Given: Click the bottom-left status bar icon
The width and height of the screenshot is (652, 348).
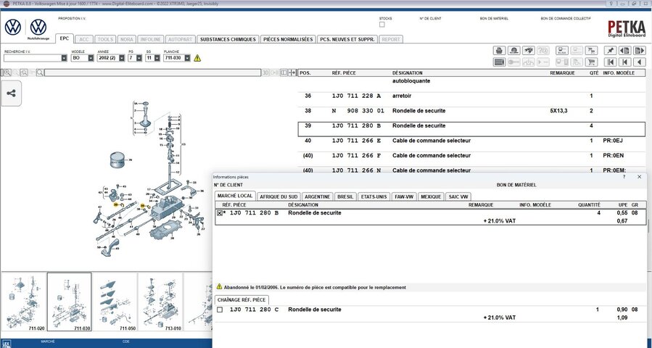Looking at the screenshot, I should coord(7,344).
